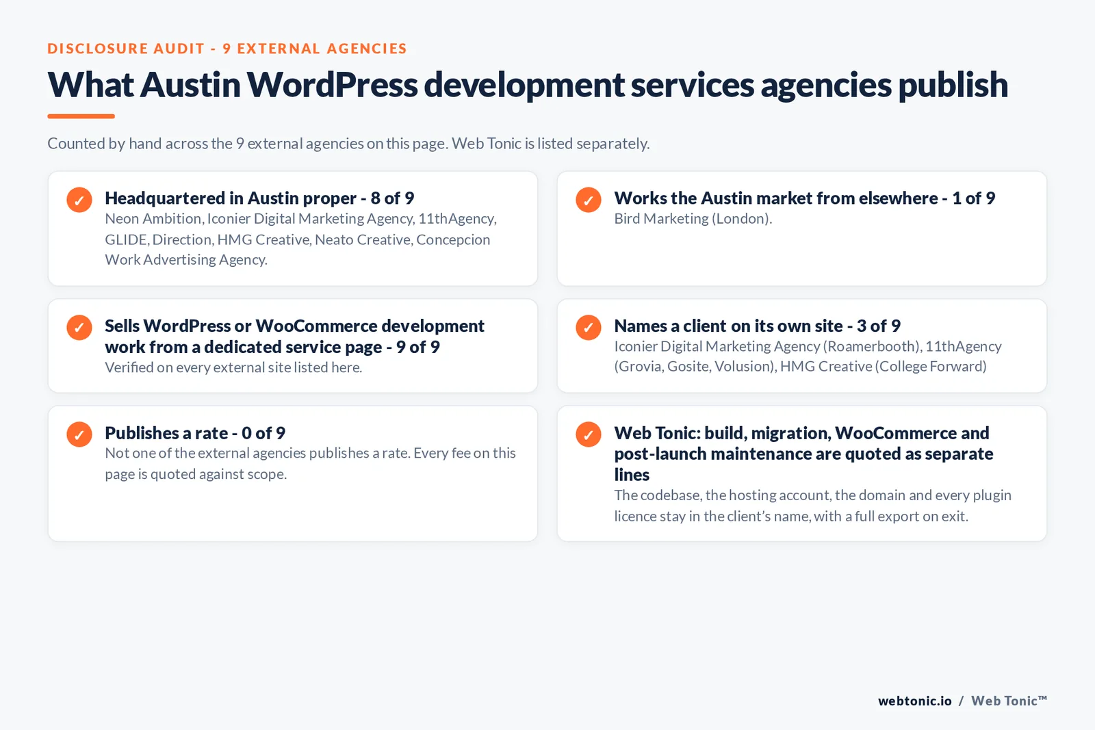Viewport: 1095px width, 730px height.
Task: Click 'Verified on every external site listed here.'
Action: pyautogui.click(x=233, y=367)
